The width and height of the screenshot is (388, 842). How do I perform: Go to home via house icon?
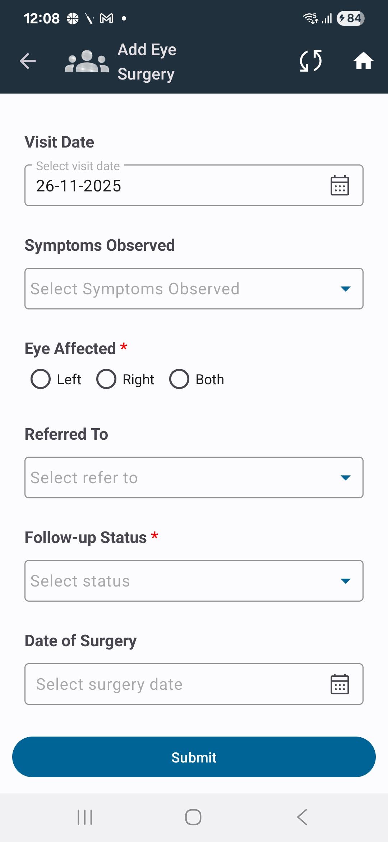click(x=363, y=61)
